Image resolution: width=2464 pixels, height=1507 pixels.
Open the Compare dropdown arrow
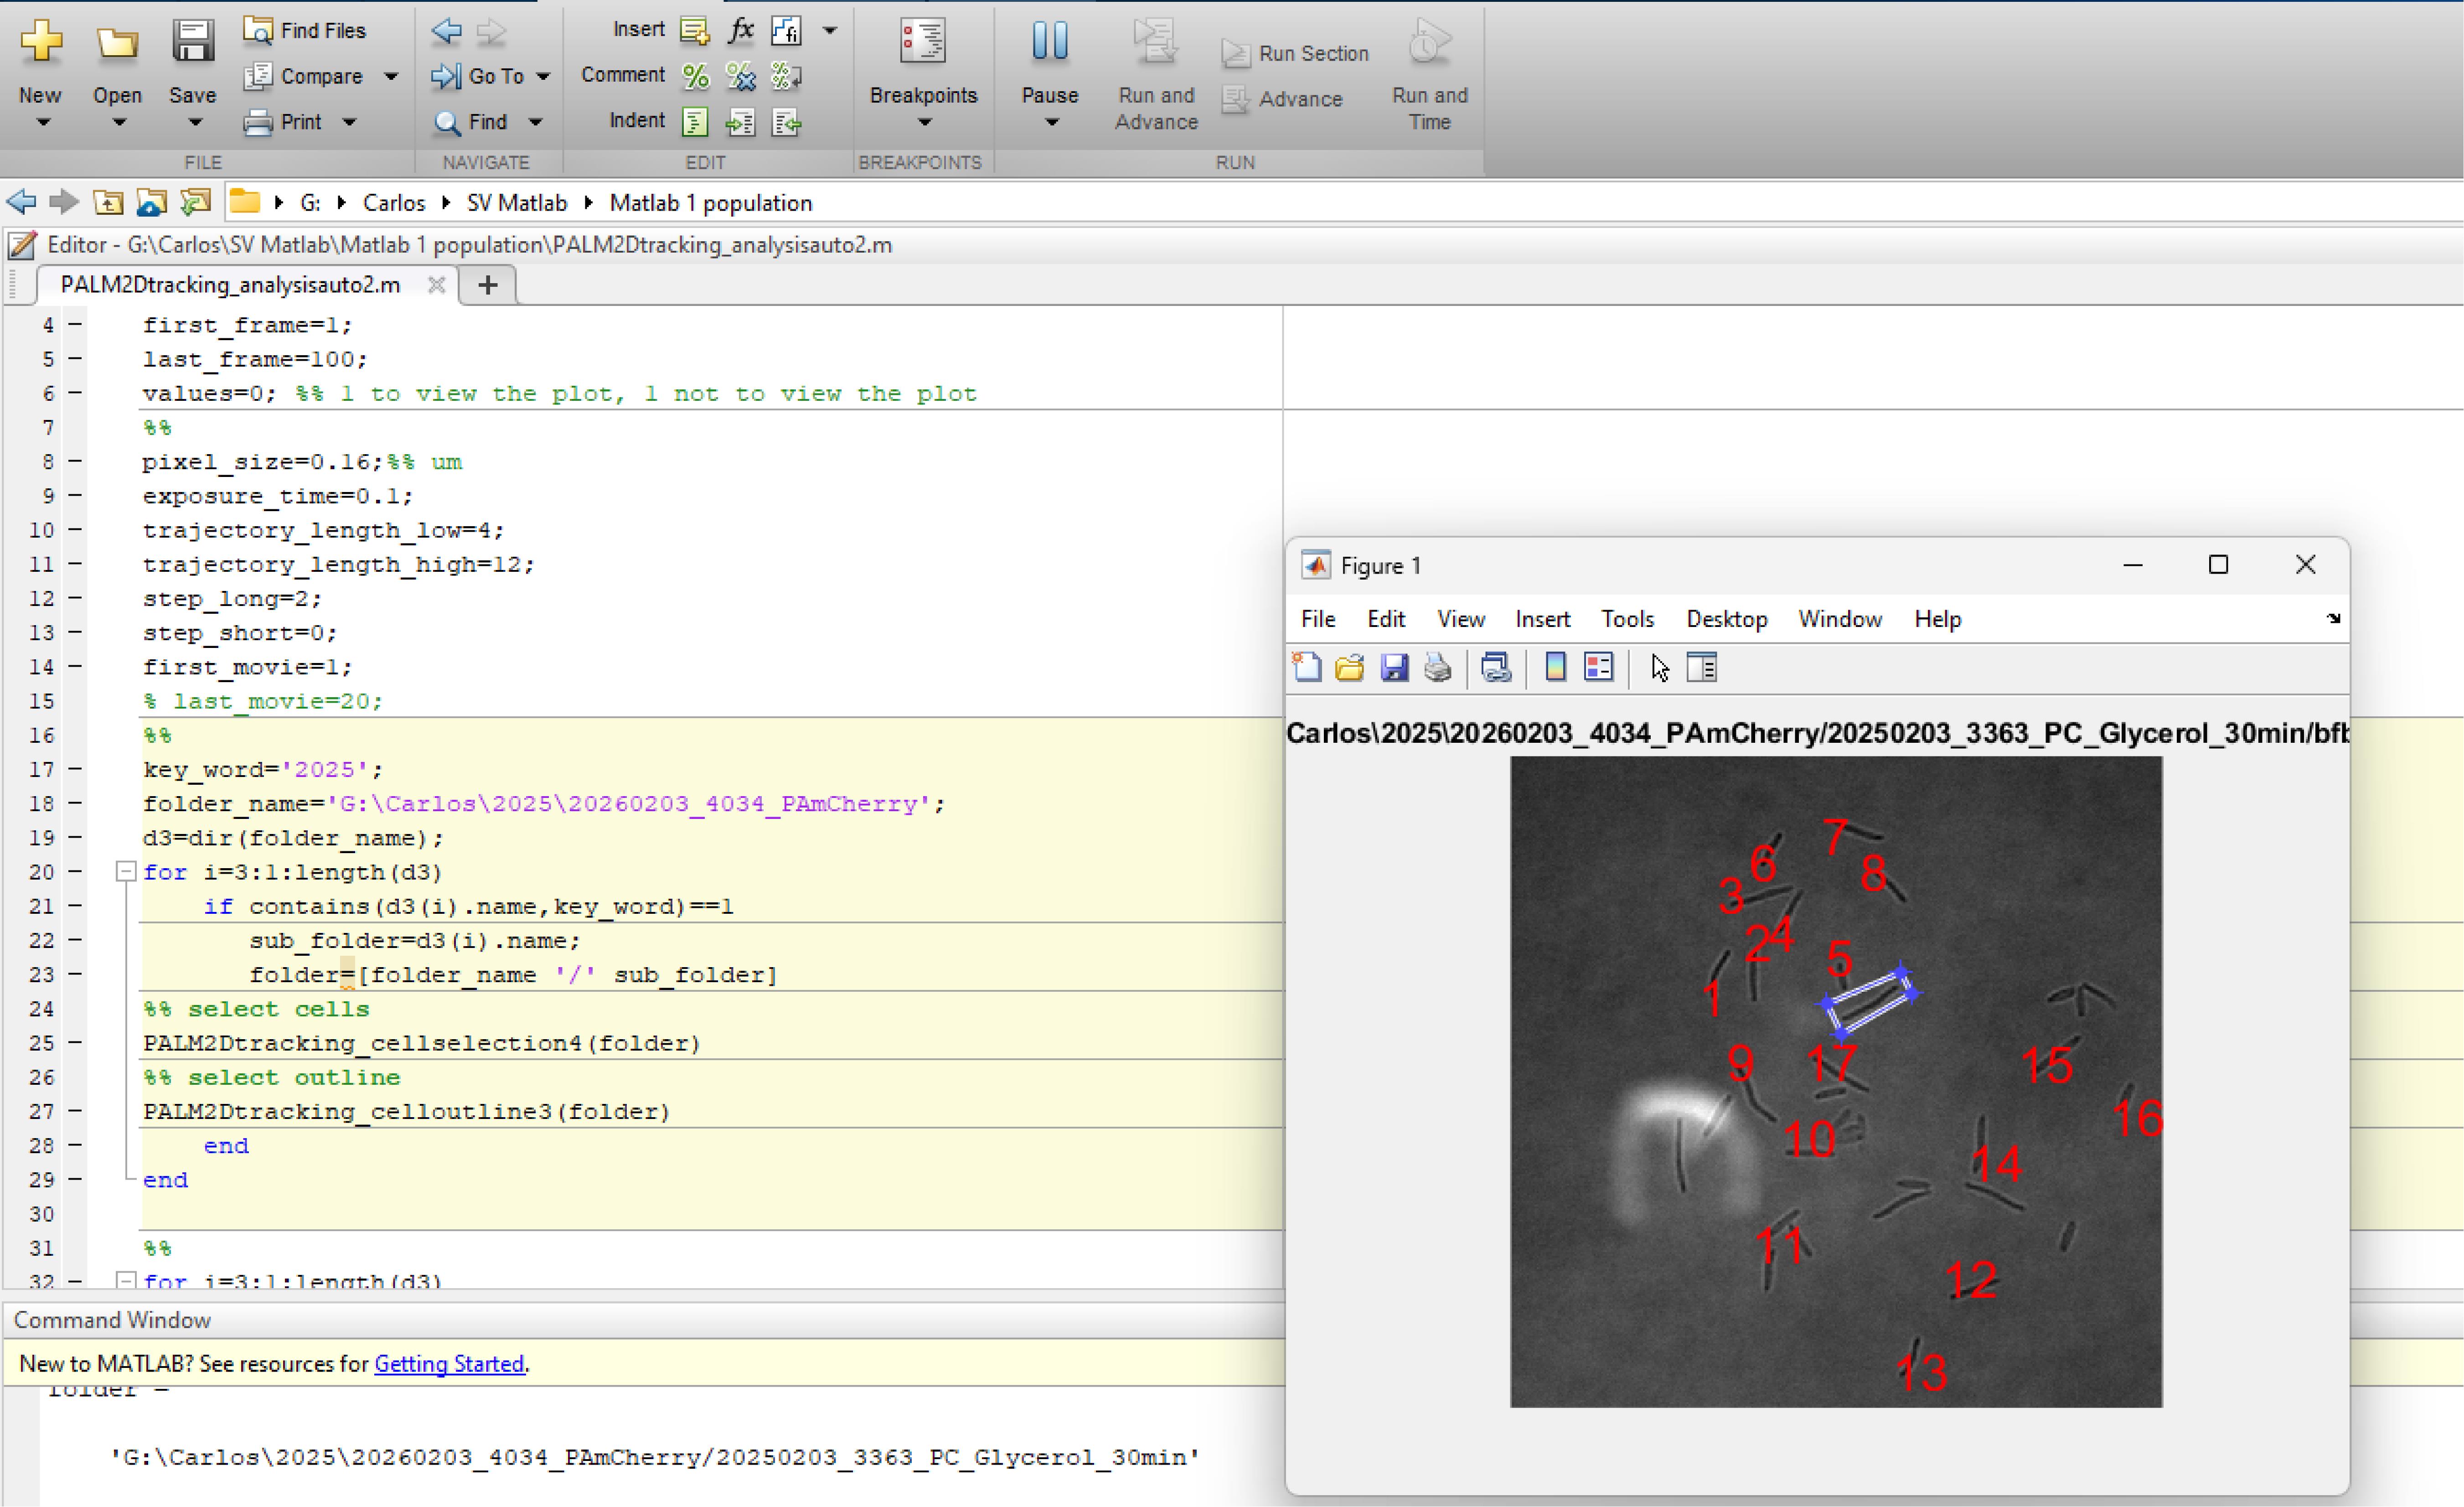tap(391, 76)
